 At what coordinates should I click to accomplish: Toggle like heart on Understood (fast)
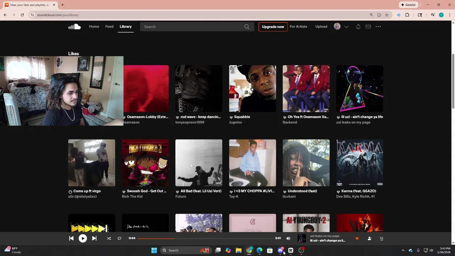(x=285, y=191)
